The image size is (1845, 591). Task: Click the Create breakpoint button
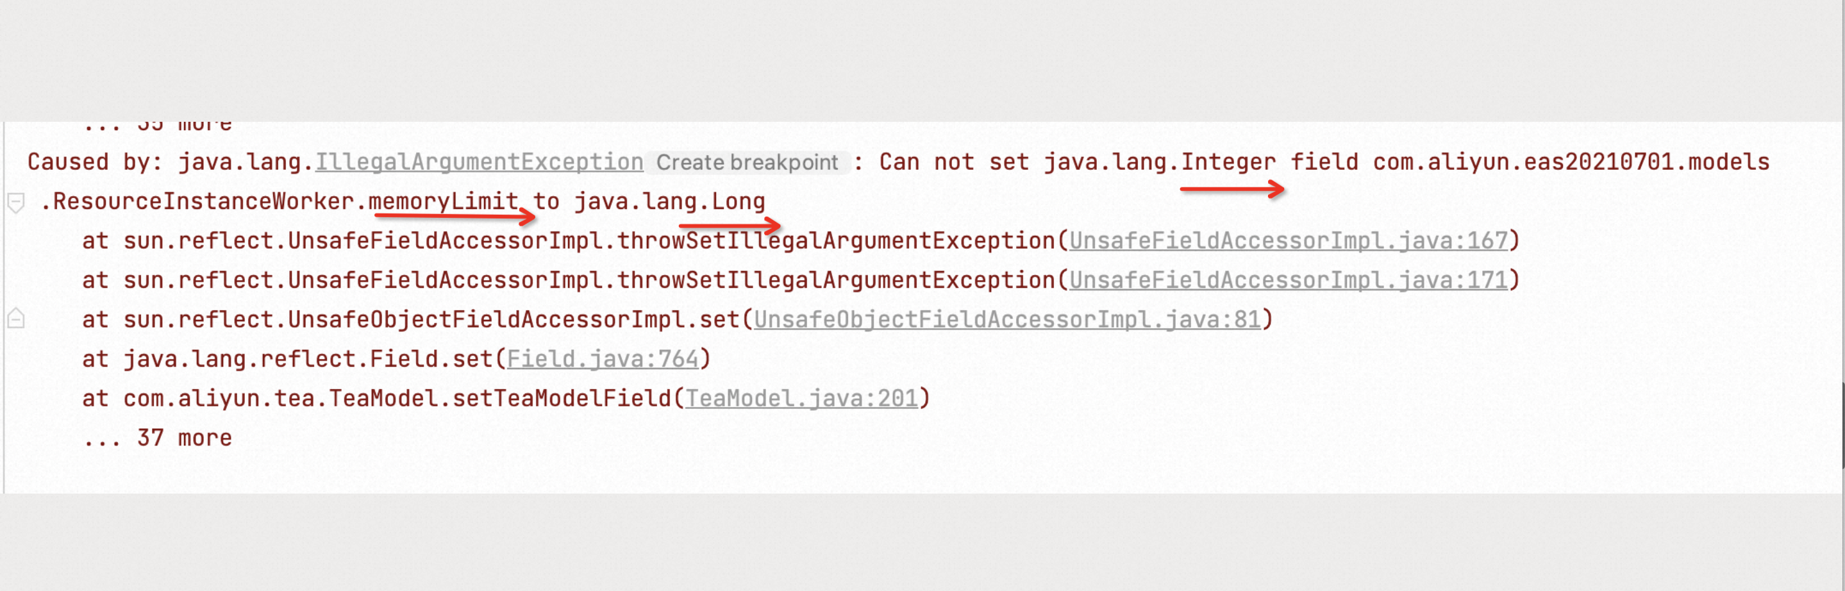[746, 163]
